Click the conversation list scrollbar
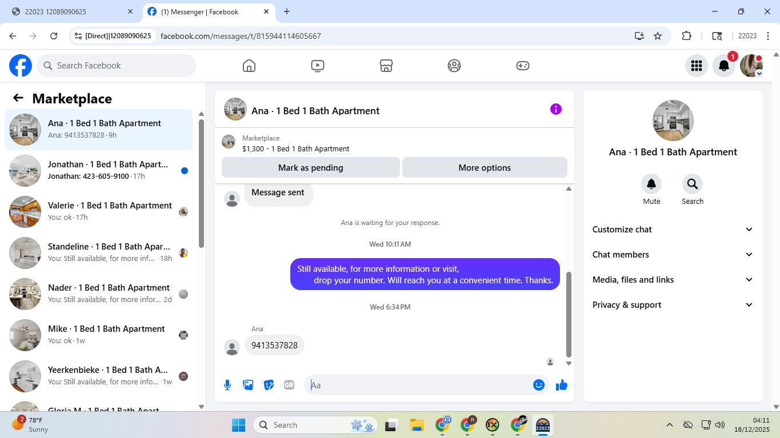Viewport: 780px width, 438px height. click(201, 183)
